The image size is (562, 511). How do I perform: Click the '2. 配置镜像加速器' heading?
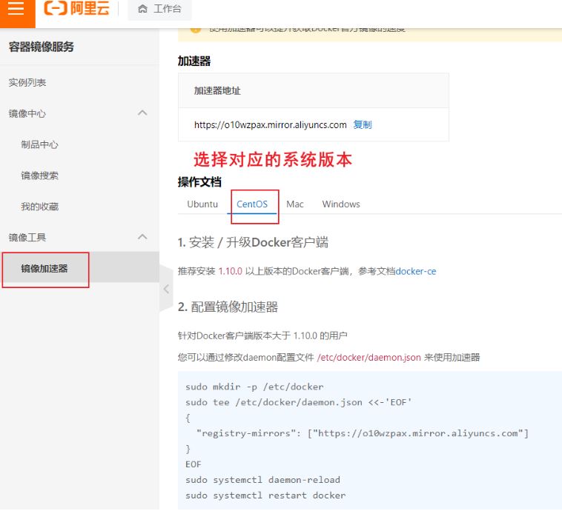[228, 307]
